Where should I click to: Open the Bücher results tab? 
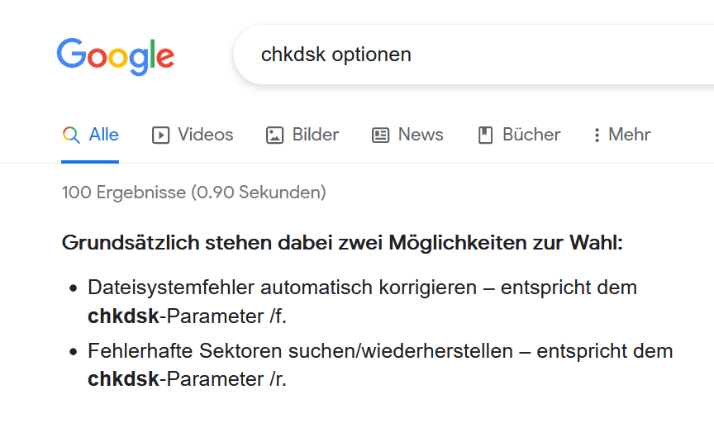coord(531,135)
